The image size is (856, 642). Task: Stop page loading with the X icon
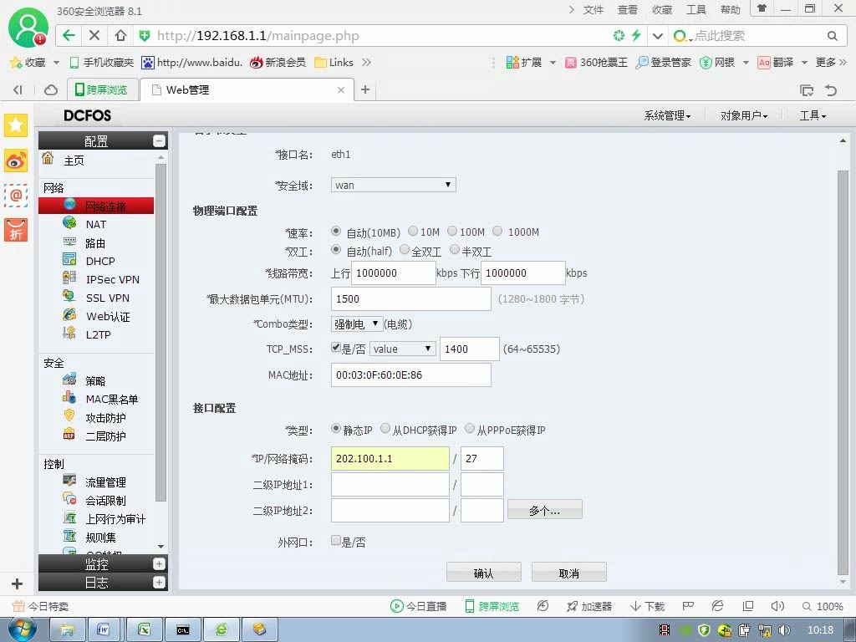coord(94,35)
